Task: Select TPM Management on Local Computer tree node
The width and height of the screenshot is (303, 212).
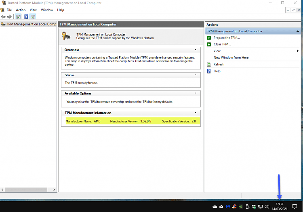Action: click(31, 24)
